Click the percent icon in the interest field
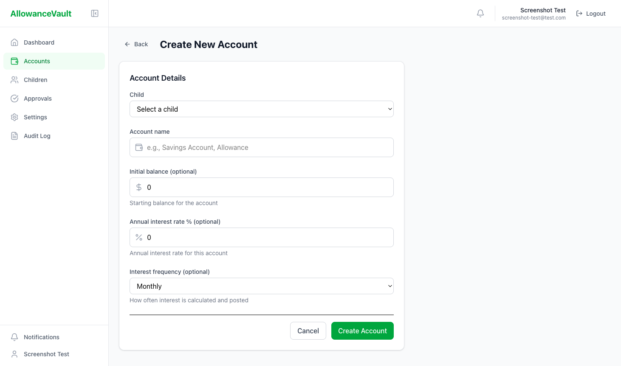The height and width of the screenshot is (366, 621). [138, 237]
